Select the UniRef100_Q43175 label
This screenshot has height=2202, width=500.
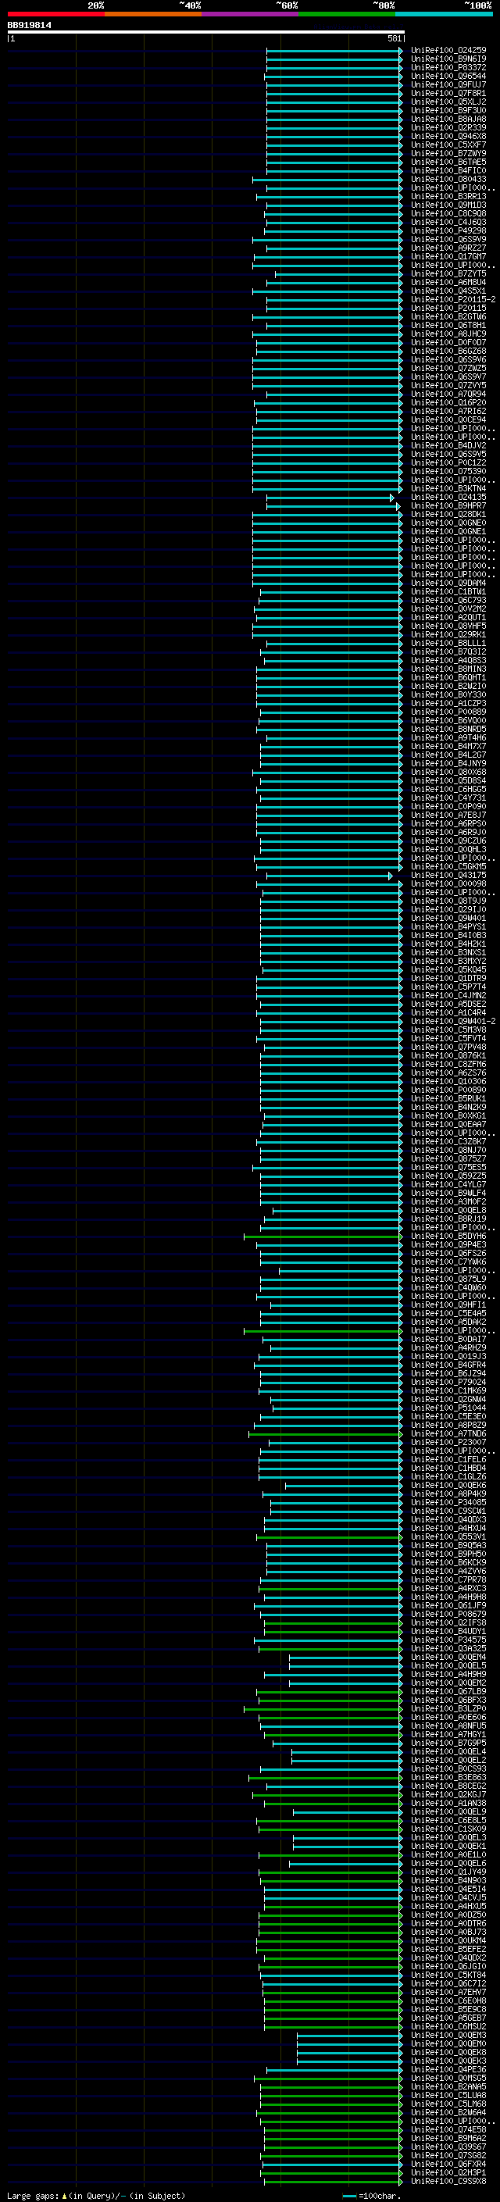[448, 876]
